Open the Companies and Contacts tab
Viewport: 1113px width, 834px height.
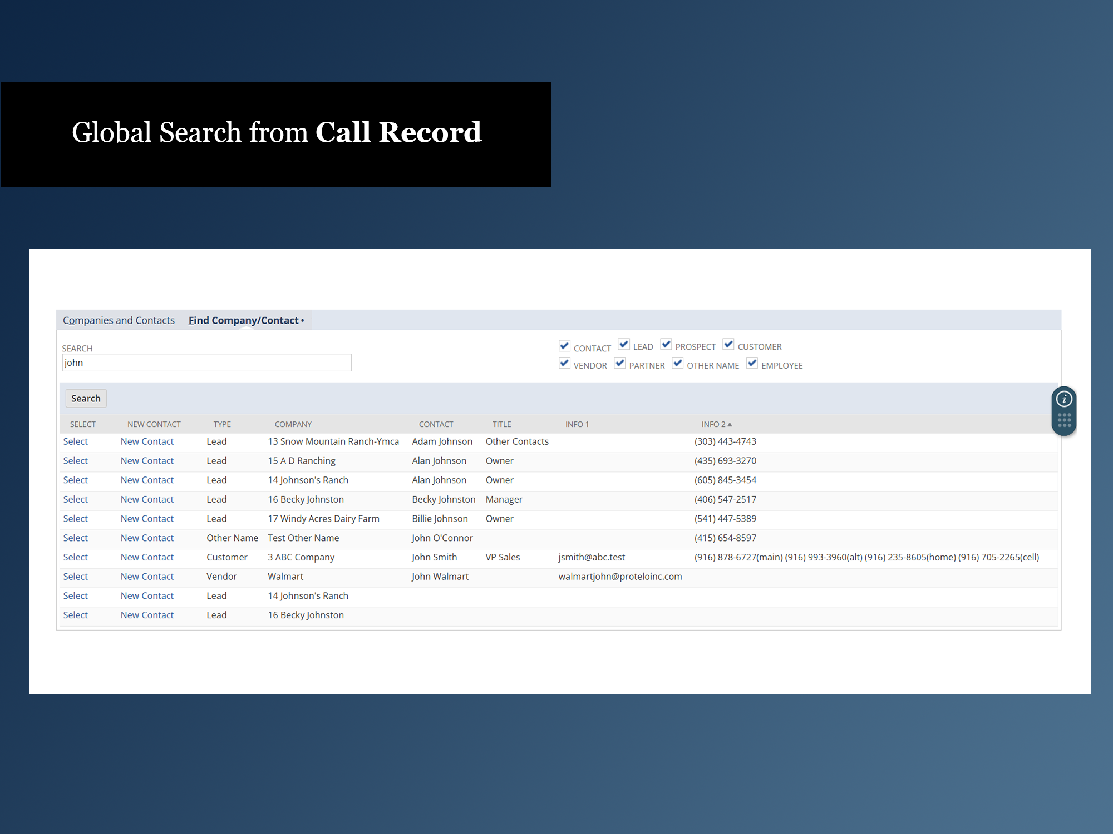tap(119, 320)
